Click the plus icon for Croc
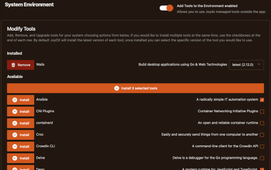Image resolution: width=271 pixels, height=170 pixels. 15,135
